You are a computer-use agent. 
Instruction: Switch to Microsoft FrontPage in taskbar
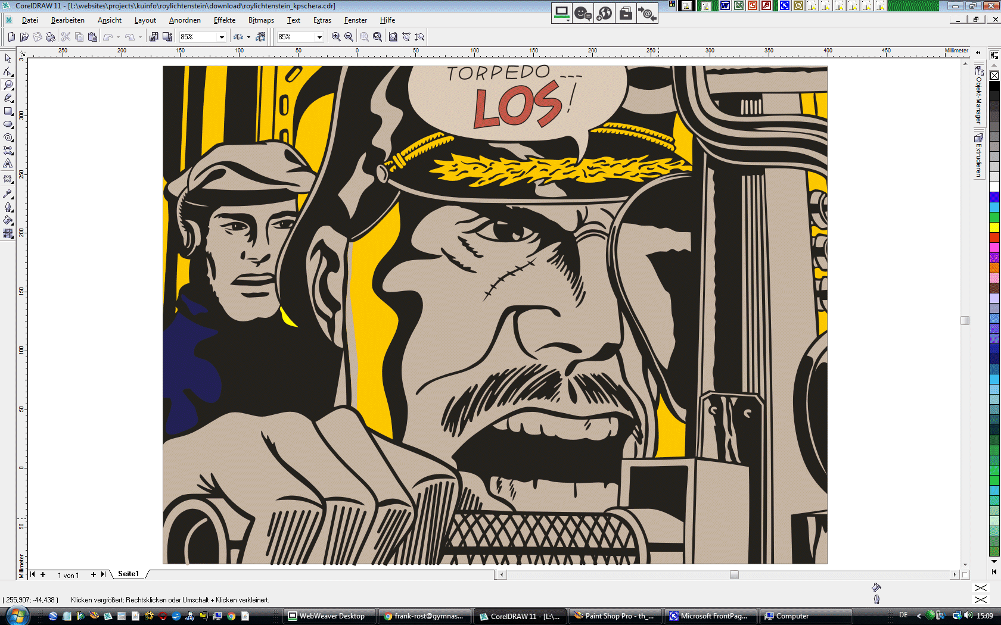(710, 616)
